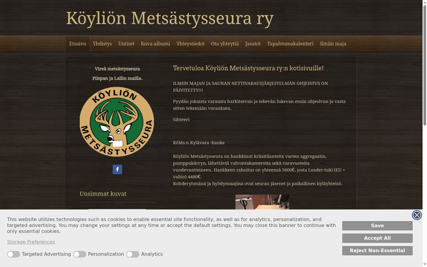
Task: Go to the Yhdistys page
Action: (x=102, y=44)
